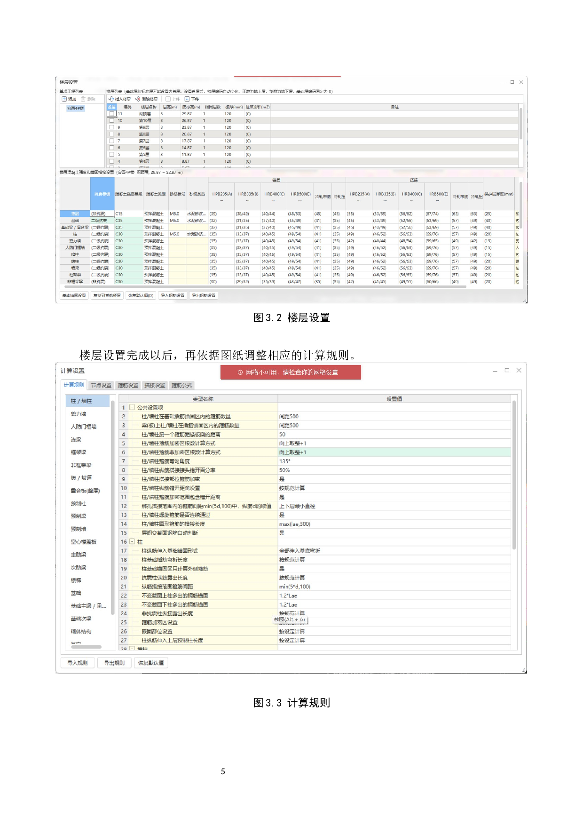Switch to the 节点设置 tab
583x825 pixels.
(x=101, y=385)
